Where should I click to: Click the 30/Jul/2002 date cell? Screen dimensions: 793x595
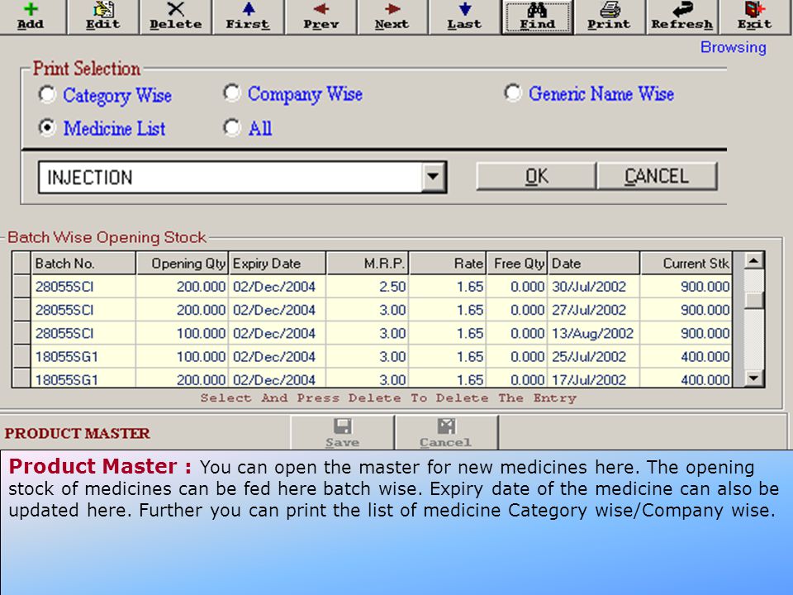[x=594, y=287]
